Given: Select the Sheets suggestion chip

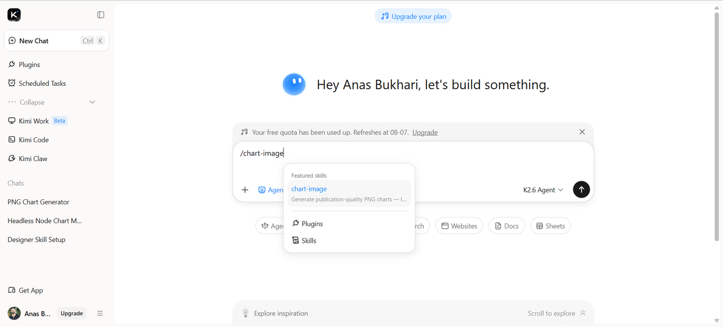Looking at the screenshot, I should pos(551,226).
